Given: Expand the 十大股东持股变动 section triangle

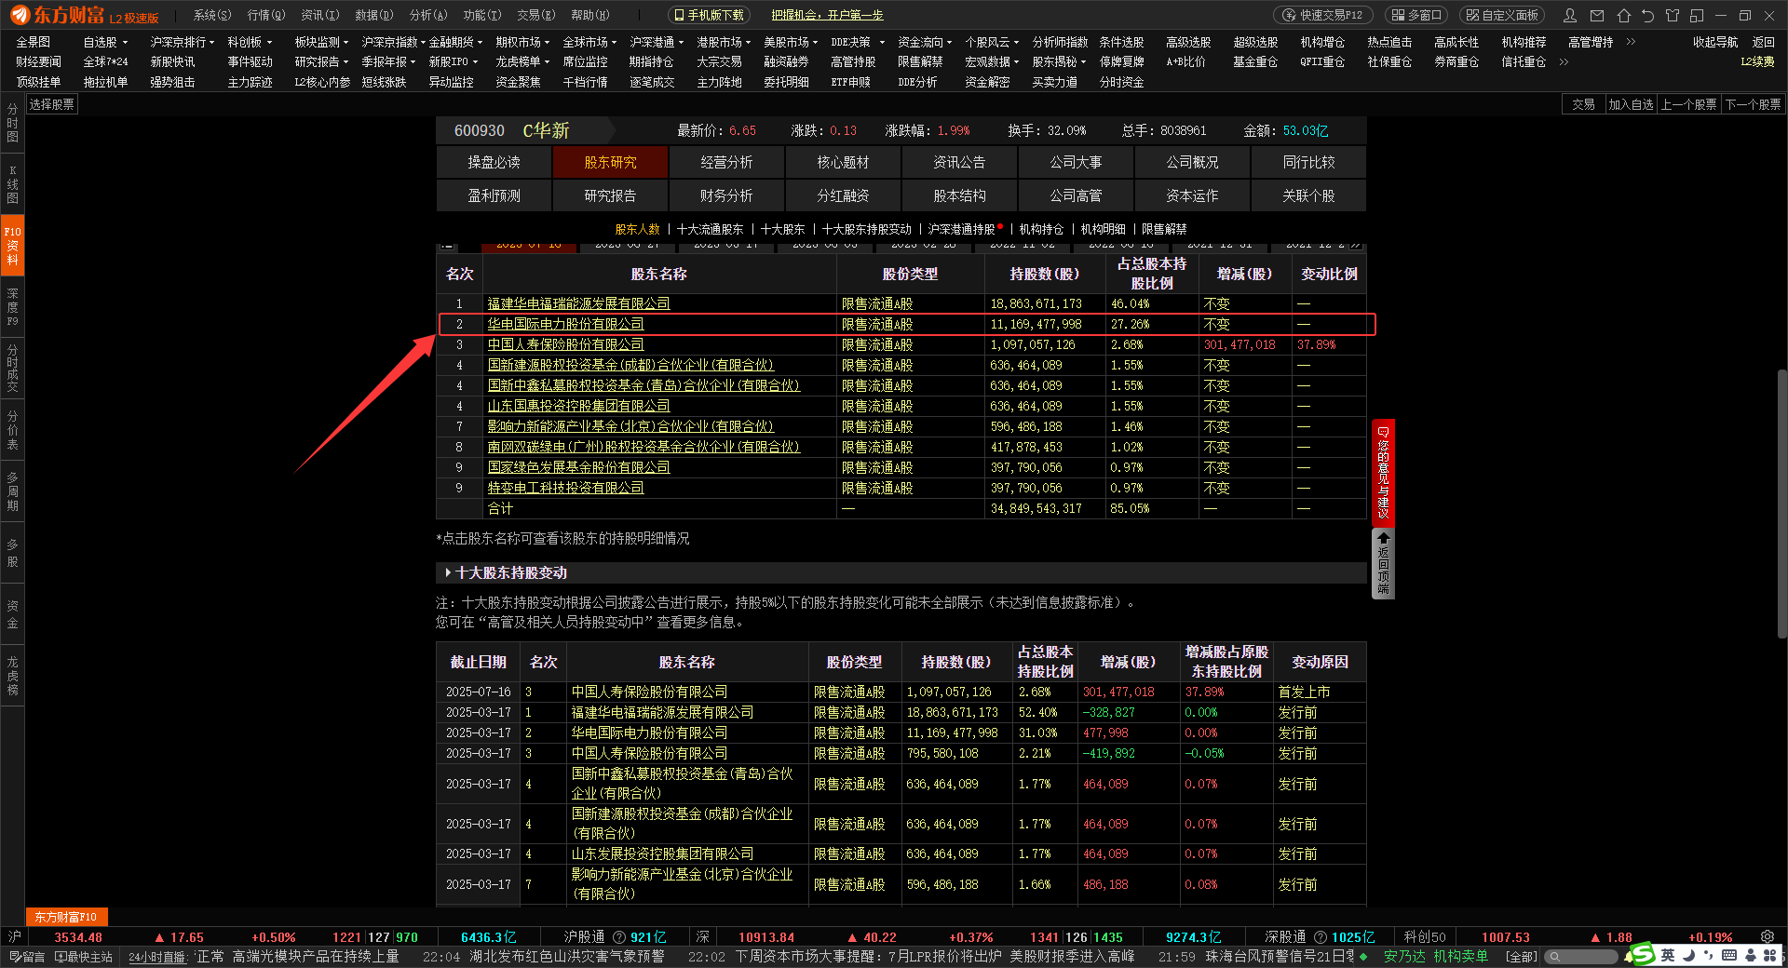Looking at the screenshot, I should pyautogui.click(x=448, y=572).
